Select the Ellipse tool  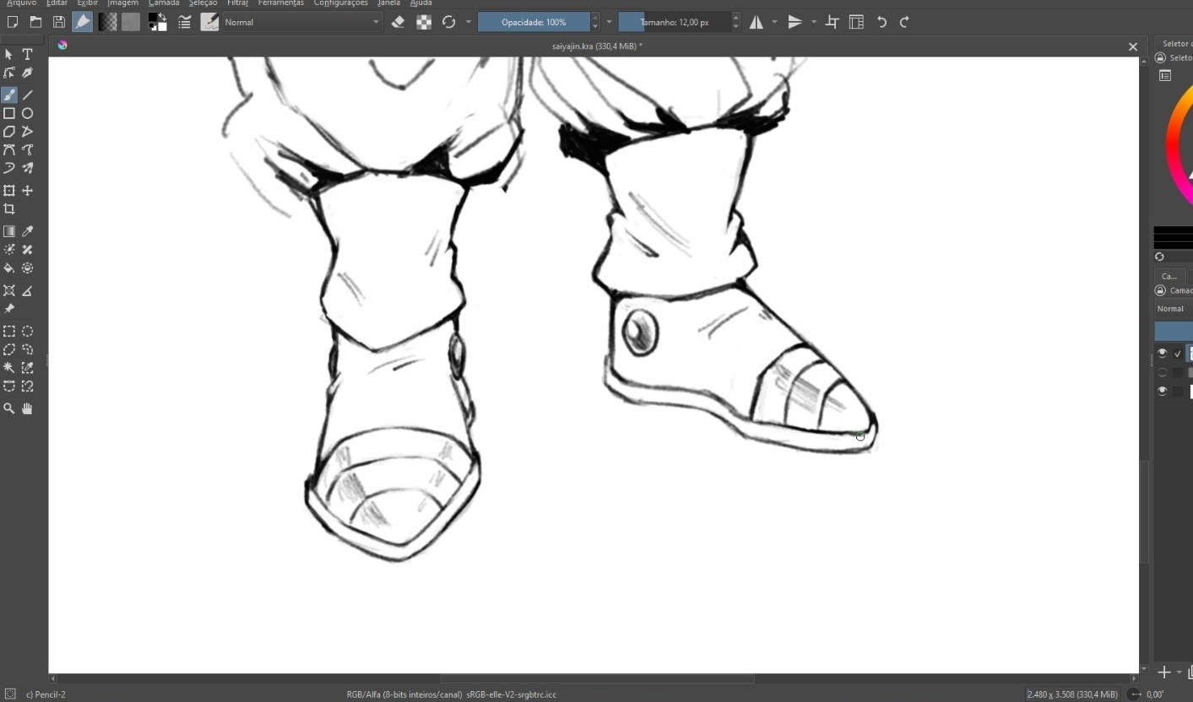tap(27, 113)
